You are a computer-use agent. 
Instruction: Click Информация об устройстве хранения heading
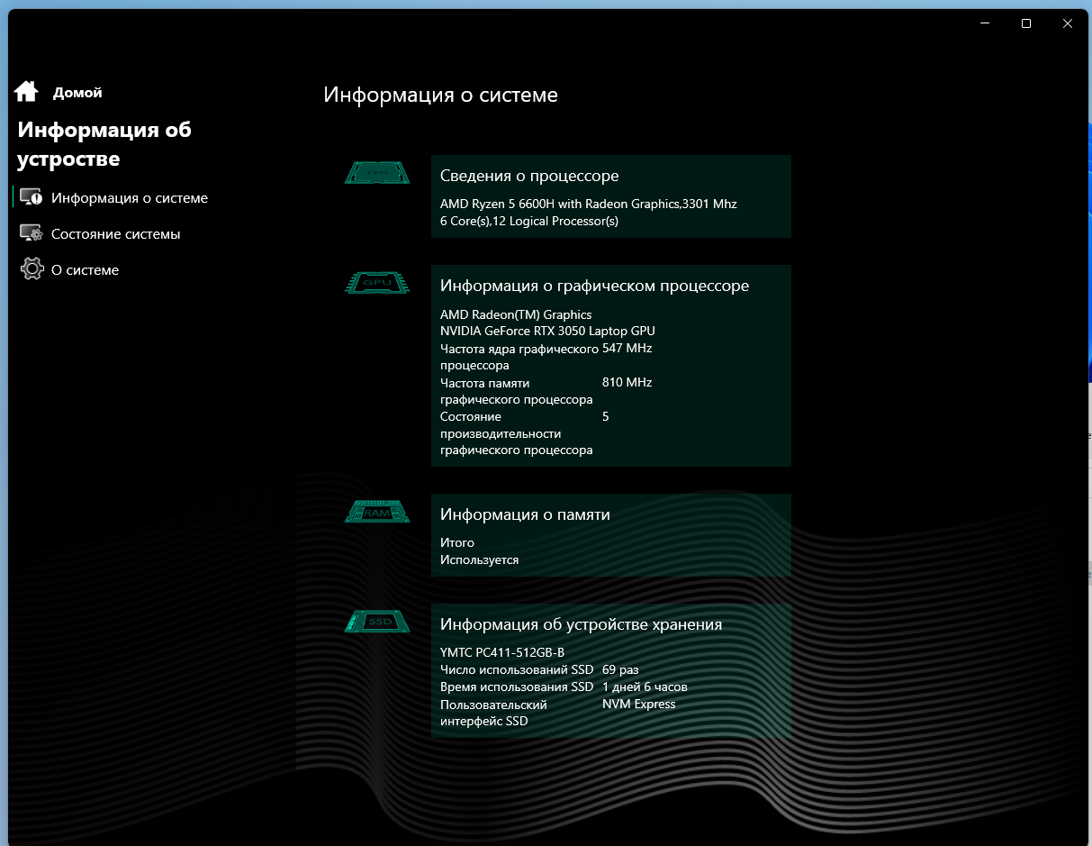[581, 624]
